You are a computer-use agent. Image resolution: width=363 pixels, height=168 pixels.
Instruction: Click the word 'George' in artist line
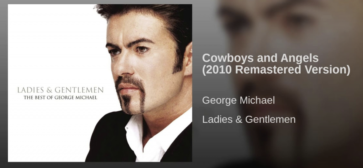(x=219, y=101)
